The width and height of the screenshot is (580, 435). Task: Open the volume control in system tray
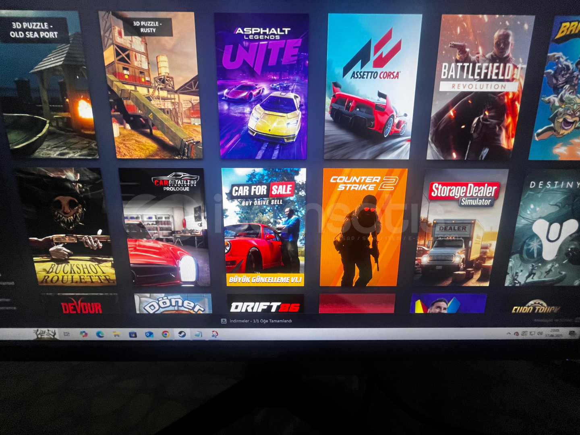pos(540,333)
